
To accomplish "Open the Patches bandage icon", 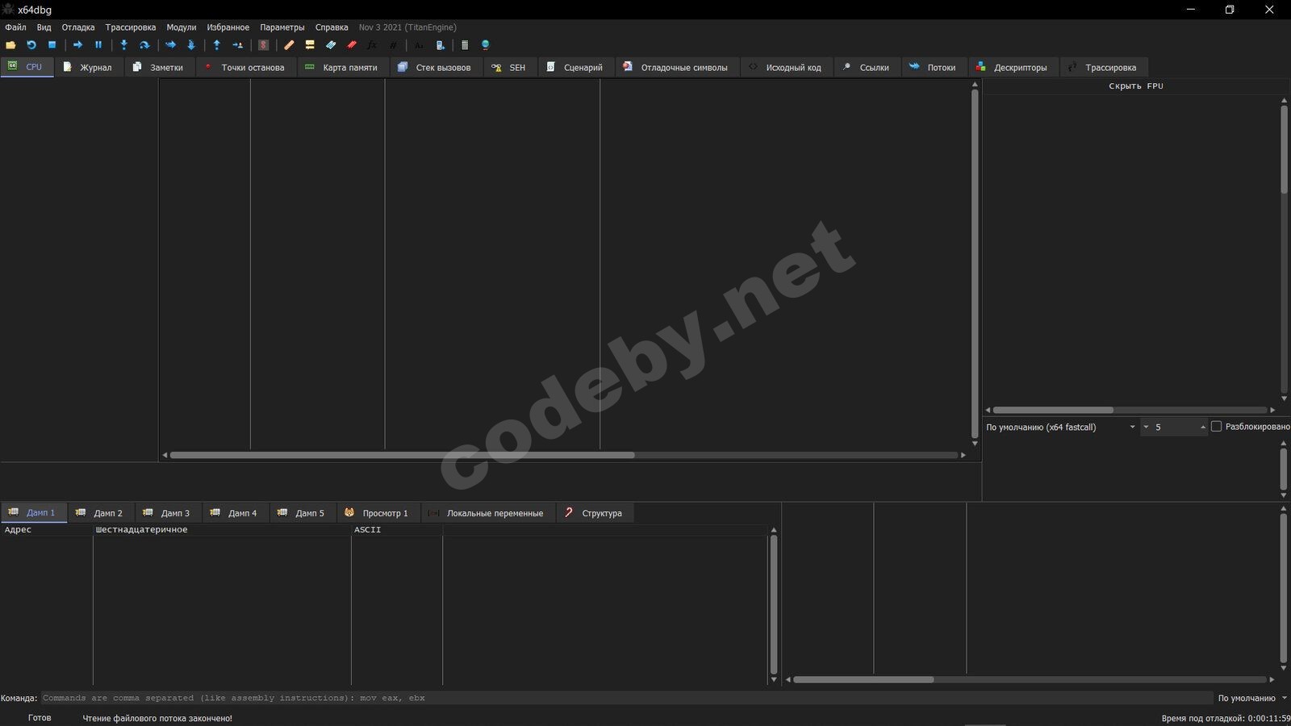I will (x=289, y=45).
